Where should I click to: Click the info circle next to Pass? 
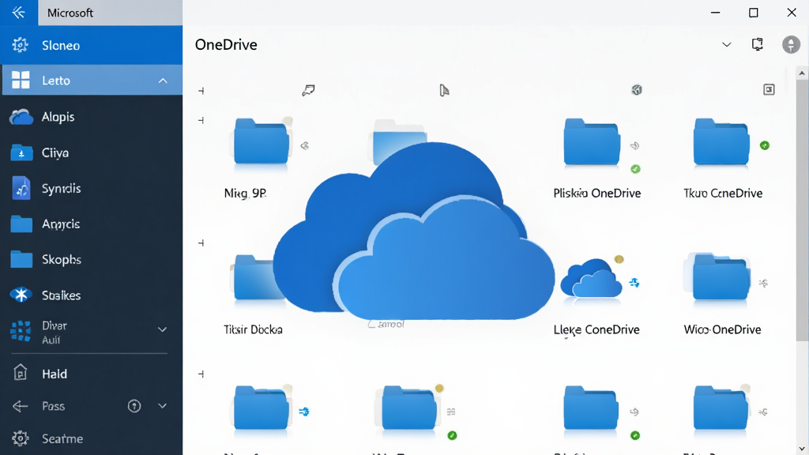[x=134, y=406]
